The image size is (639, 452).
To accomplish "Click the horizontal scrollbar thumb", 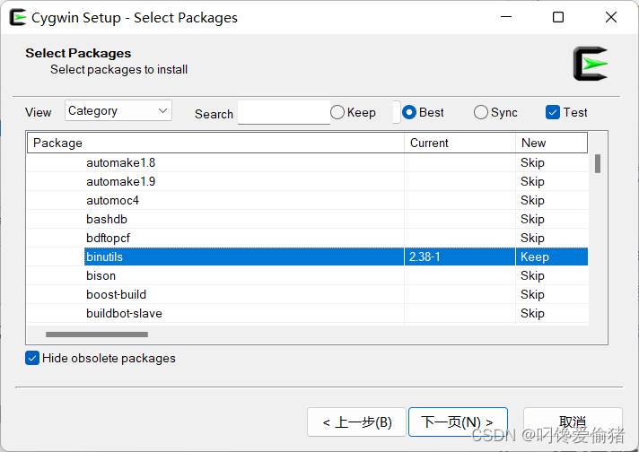I will click(x=96, y=335).
